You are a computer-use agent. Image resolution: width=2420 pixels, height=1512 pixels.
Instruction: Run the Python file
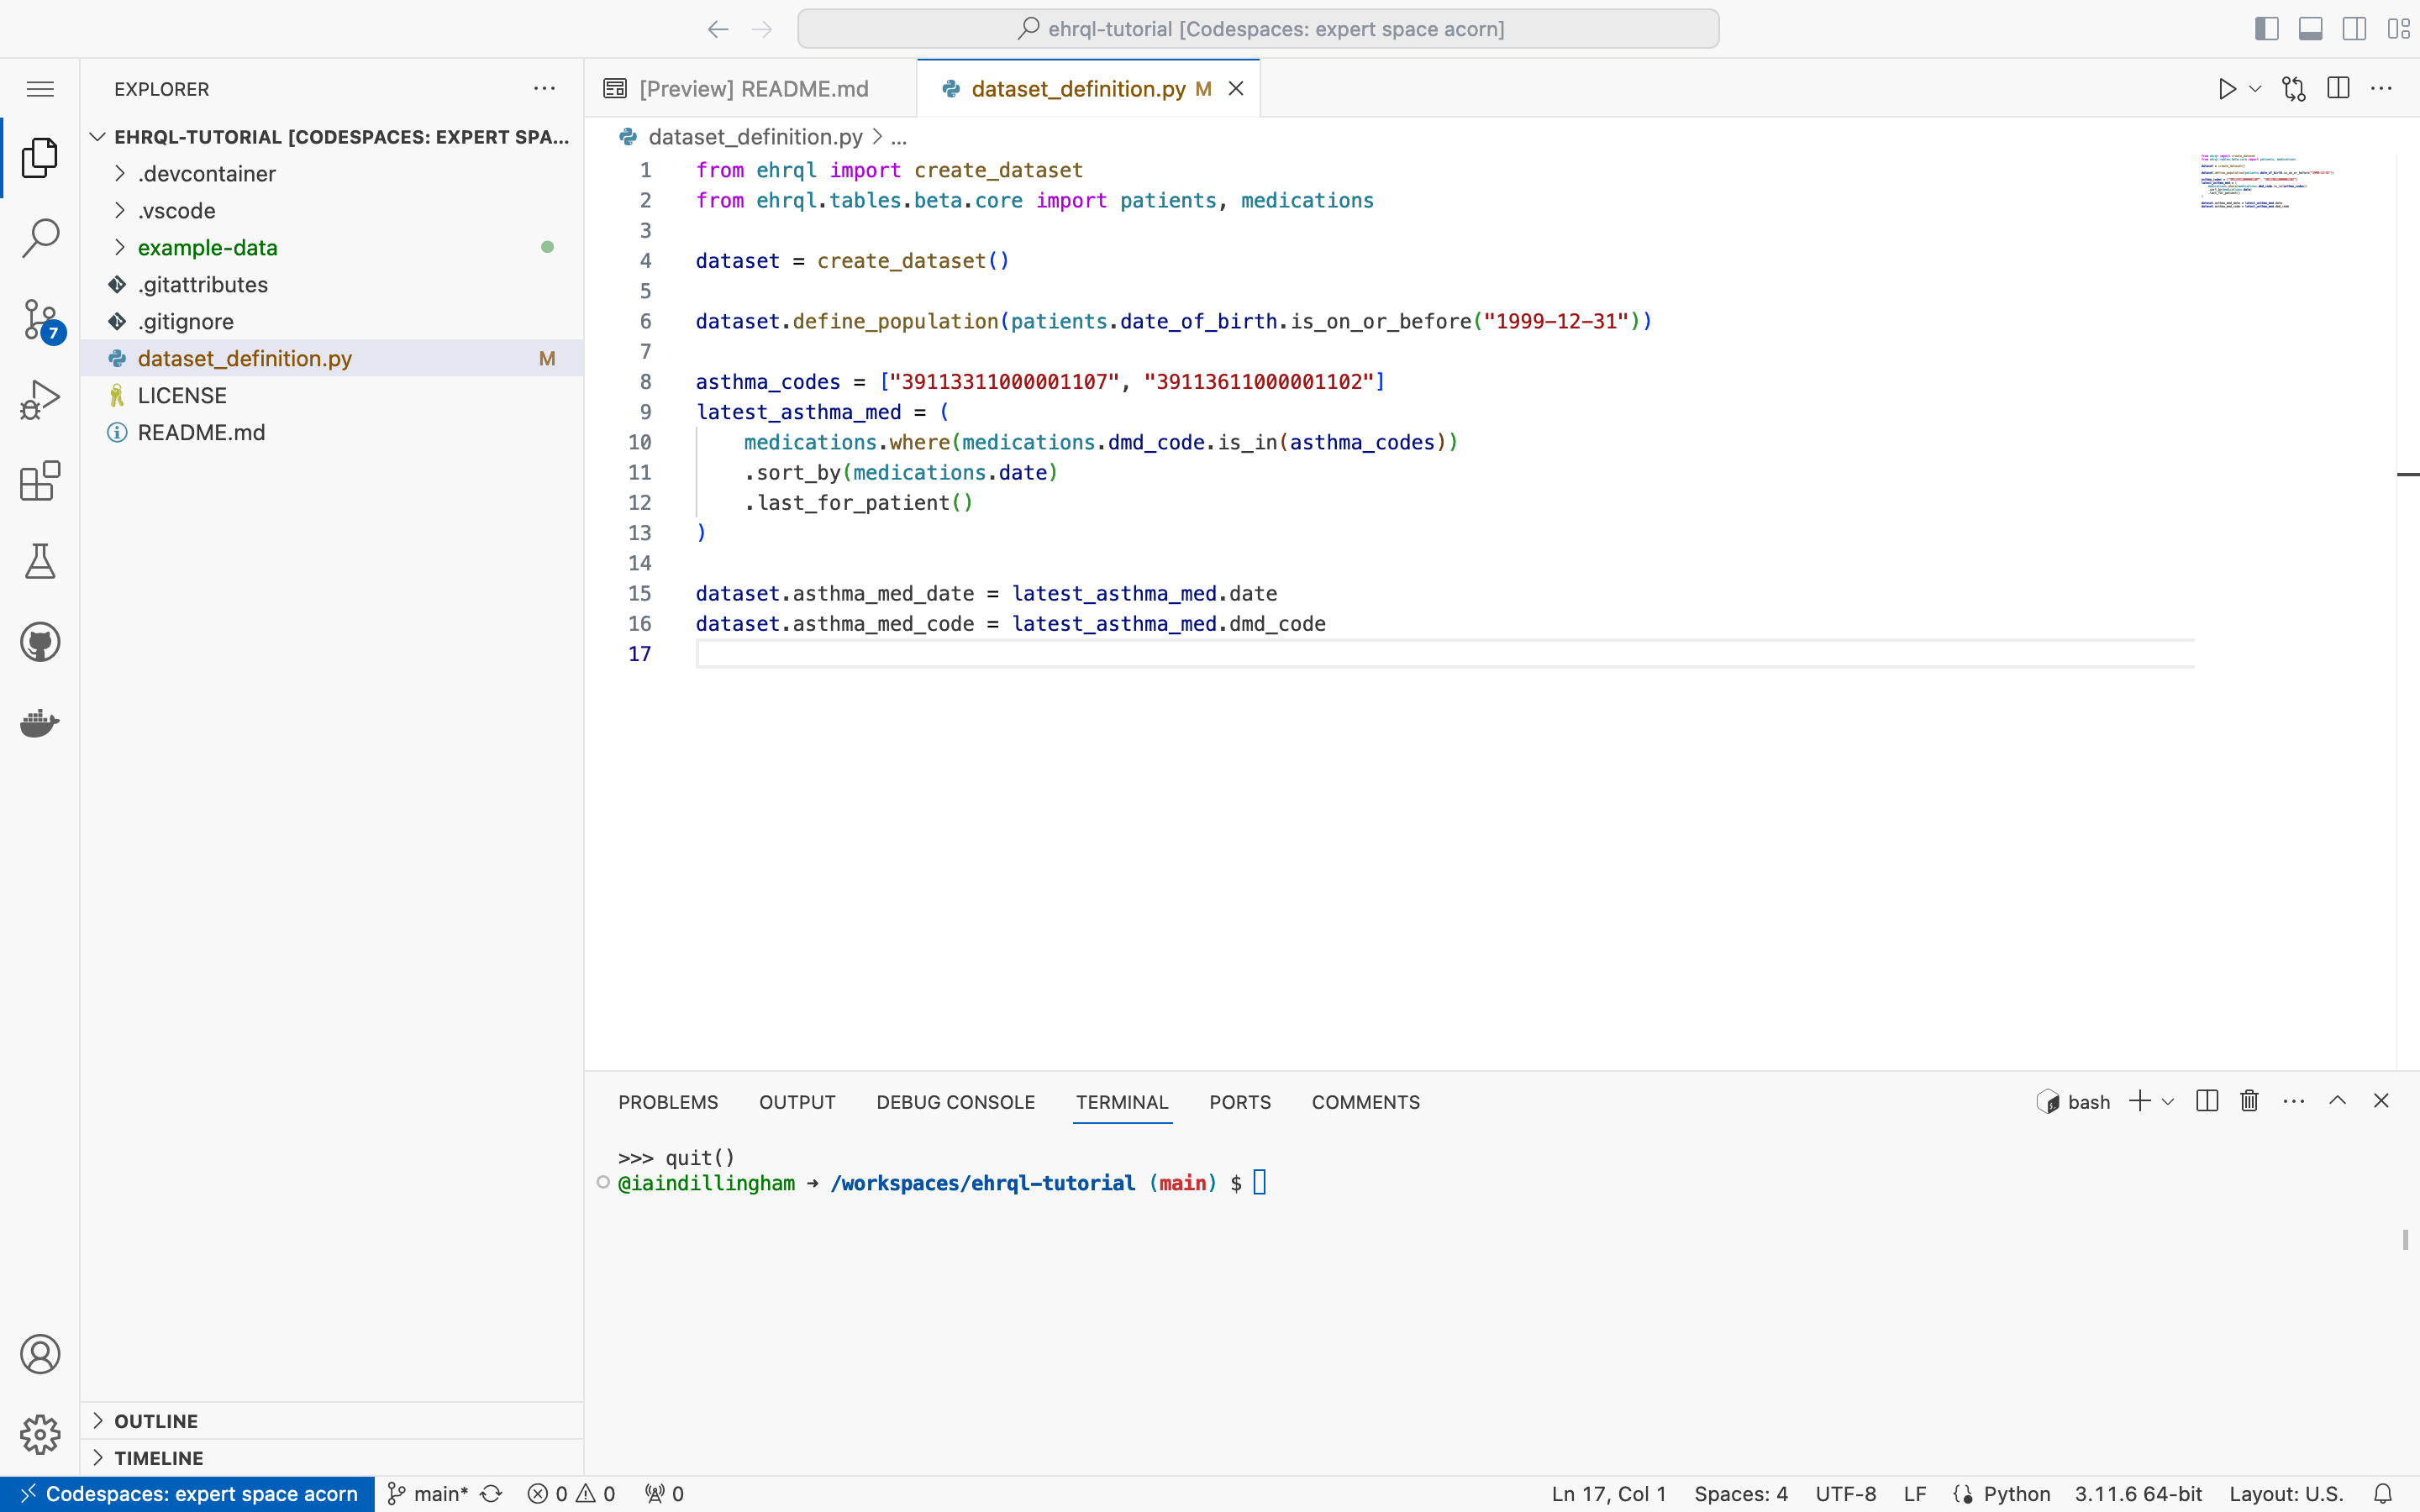(x=2228, y=88)
